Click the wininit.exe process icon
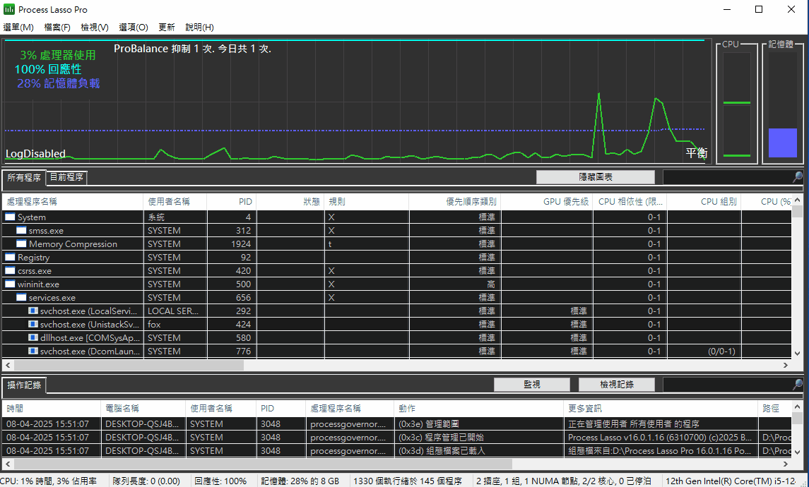 coord(11,284)
